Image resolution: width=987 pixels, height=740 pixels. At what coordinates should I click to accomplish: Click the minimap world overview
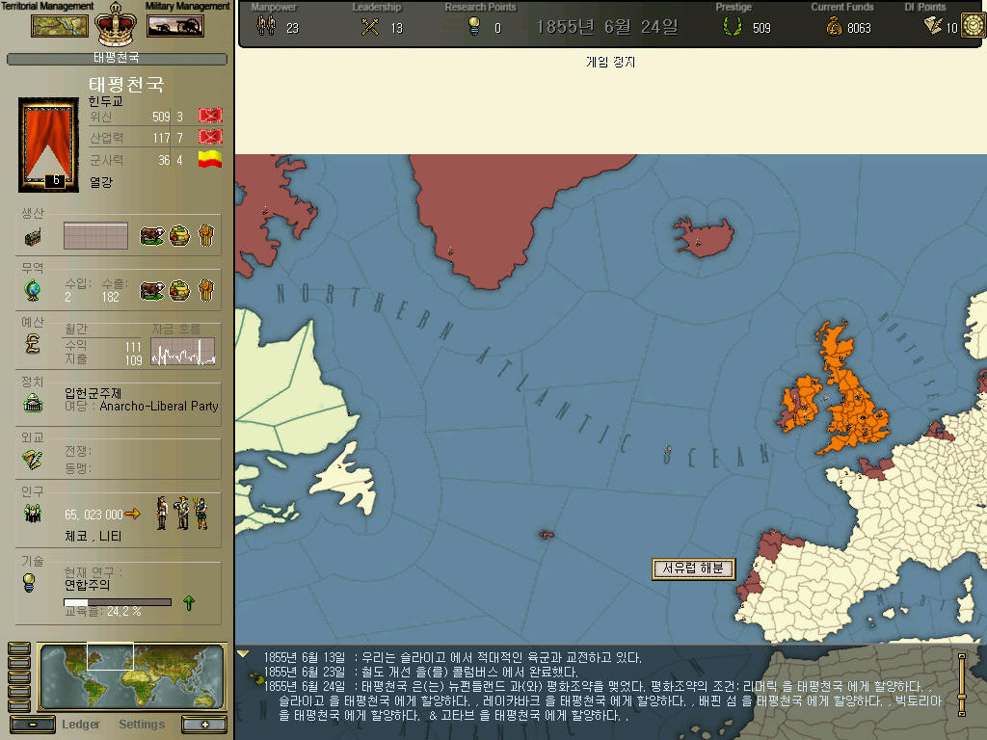point(132,677)
